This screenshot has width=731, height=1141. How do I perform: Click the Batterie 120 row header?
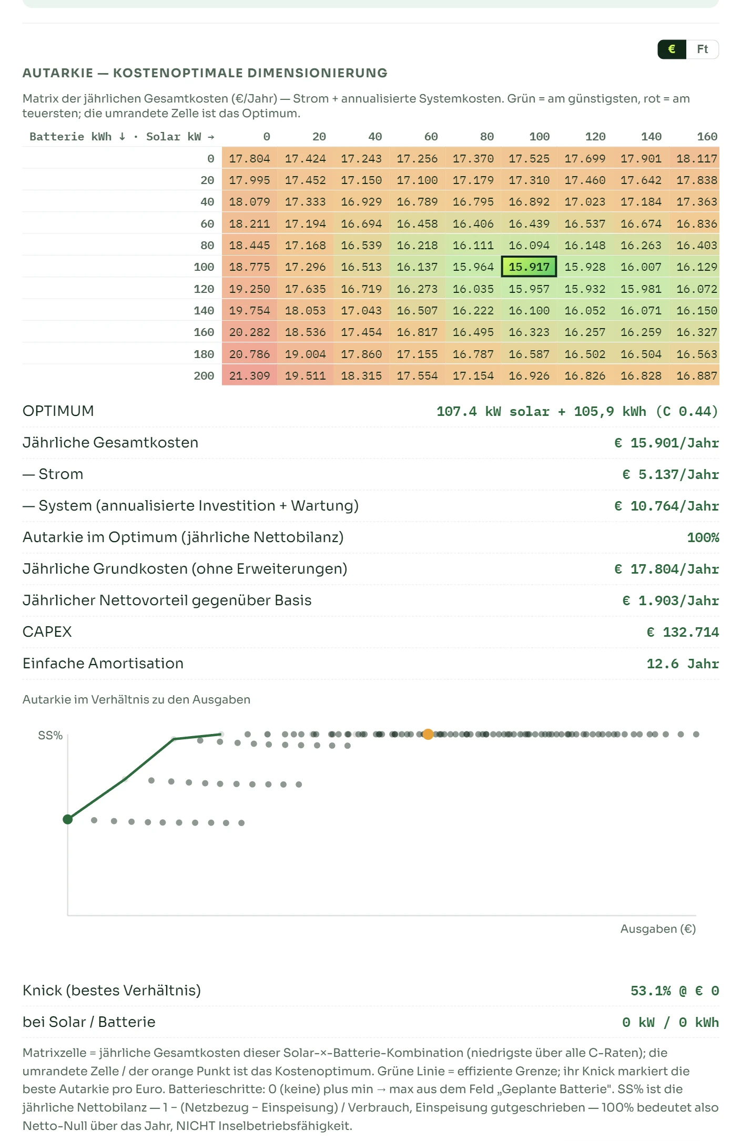[x=204, y=289]
